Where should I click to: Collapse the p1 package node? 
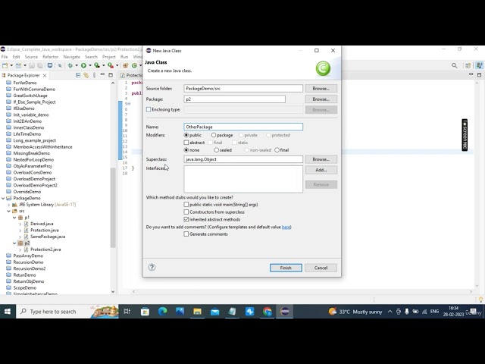click(x=14, y=218)
